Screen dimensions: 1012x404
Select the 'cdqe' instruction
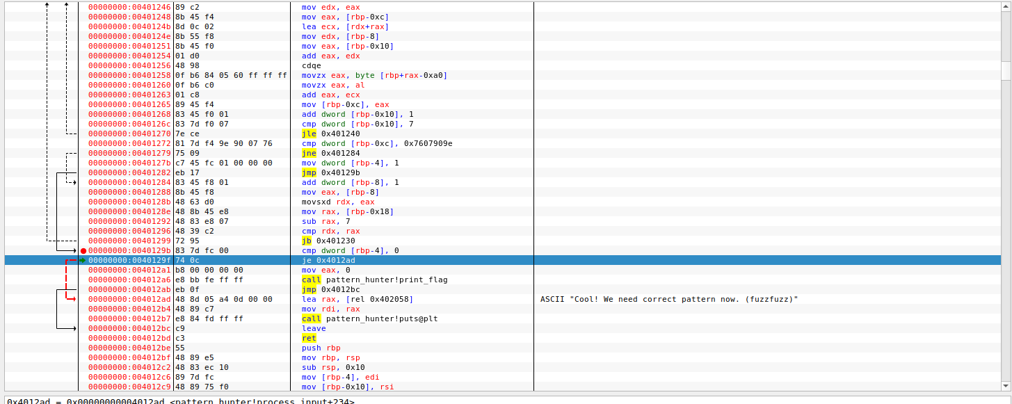tap(312, 65)
